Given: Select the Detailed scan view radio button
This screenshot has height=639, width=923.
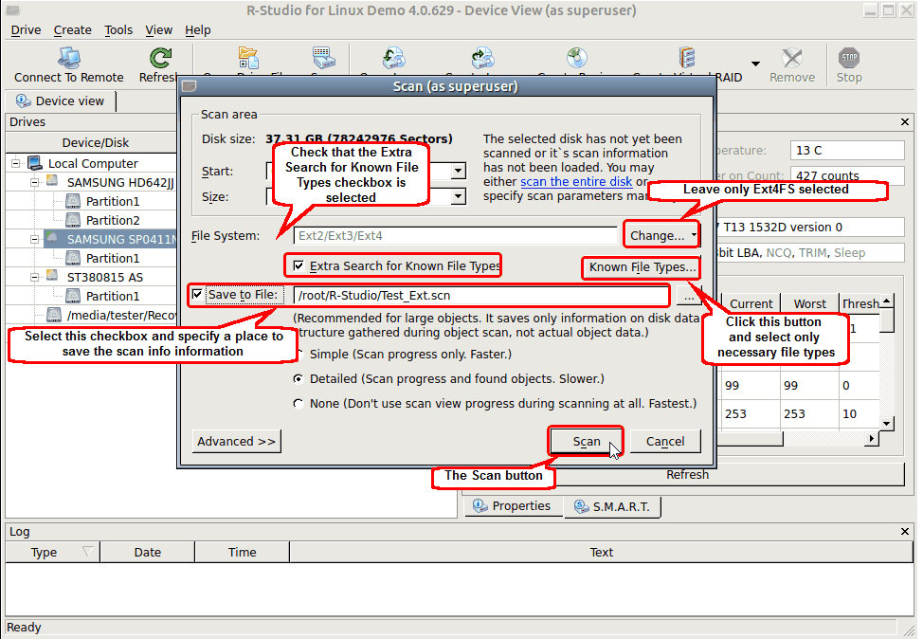Looking at the screenshot, I should [299, 378].
